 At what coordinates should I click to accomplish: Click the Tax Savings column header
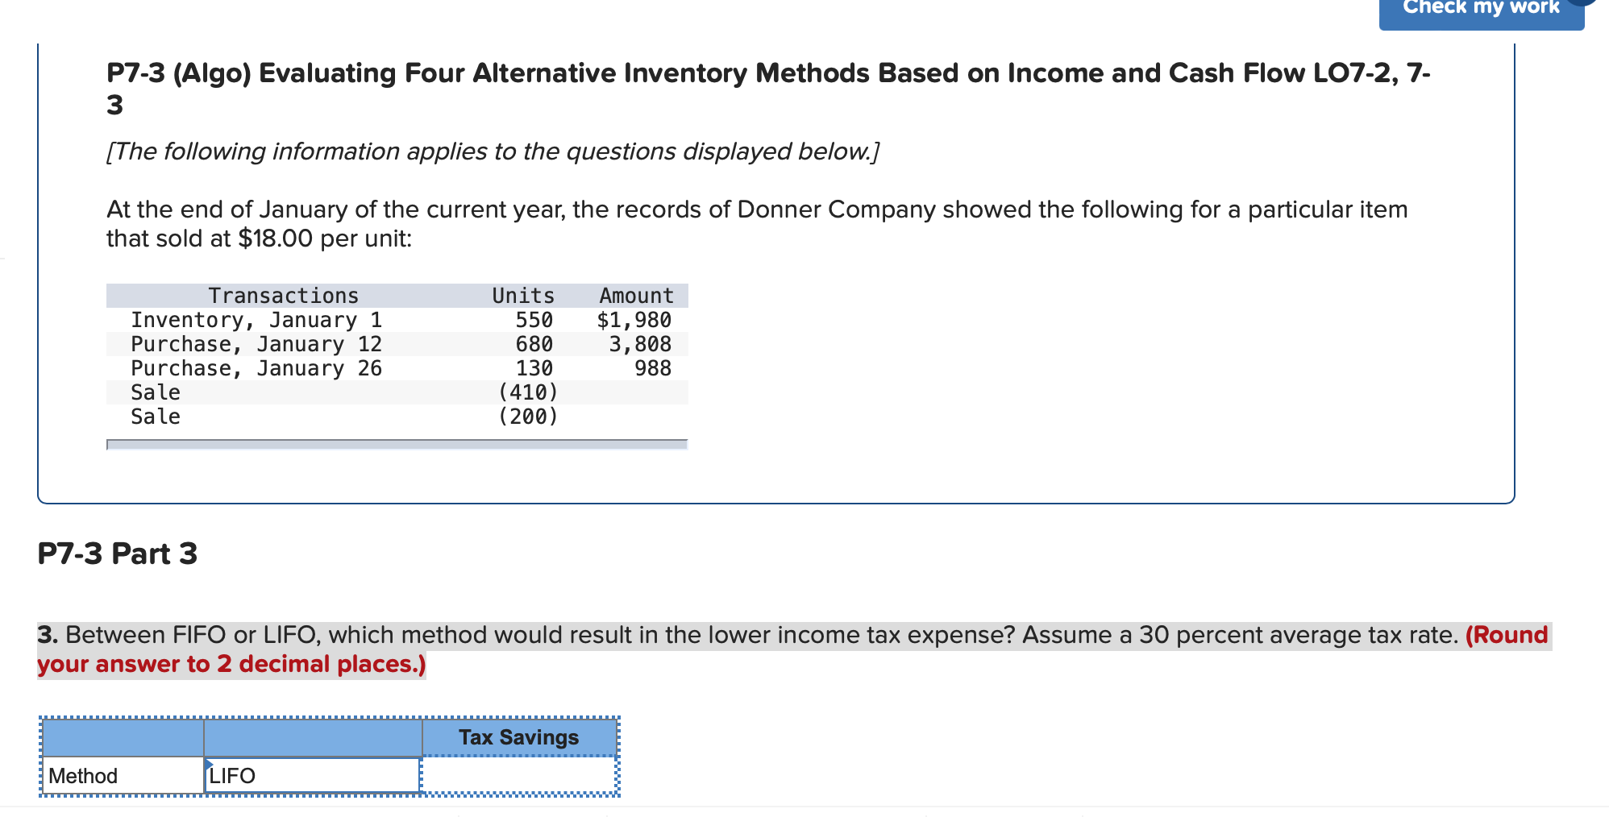pos(518,736)
